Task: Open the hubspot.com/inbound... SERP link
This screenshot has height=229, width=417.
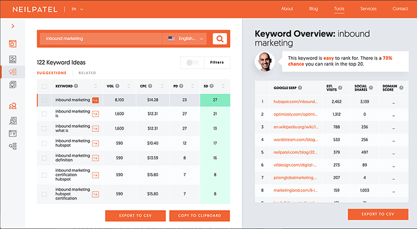Action: coord(296,101)
